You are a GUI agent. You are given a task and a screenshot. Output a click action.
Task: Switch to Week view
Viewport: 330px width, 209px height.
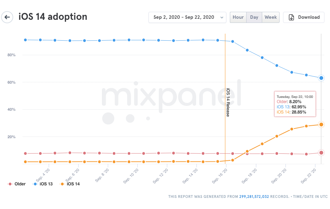(271, 17)
